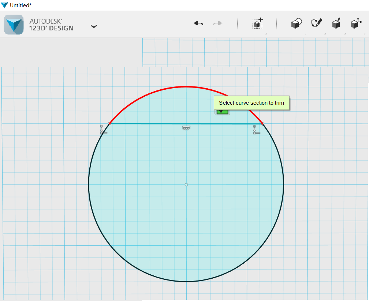Click the left endpoint of the chord line

(x=109, y=123)
